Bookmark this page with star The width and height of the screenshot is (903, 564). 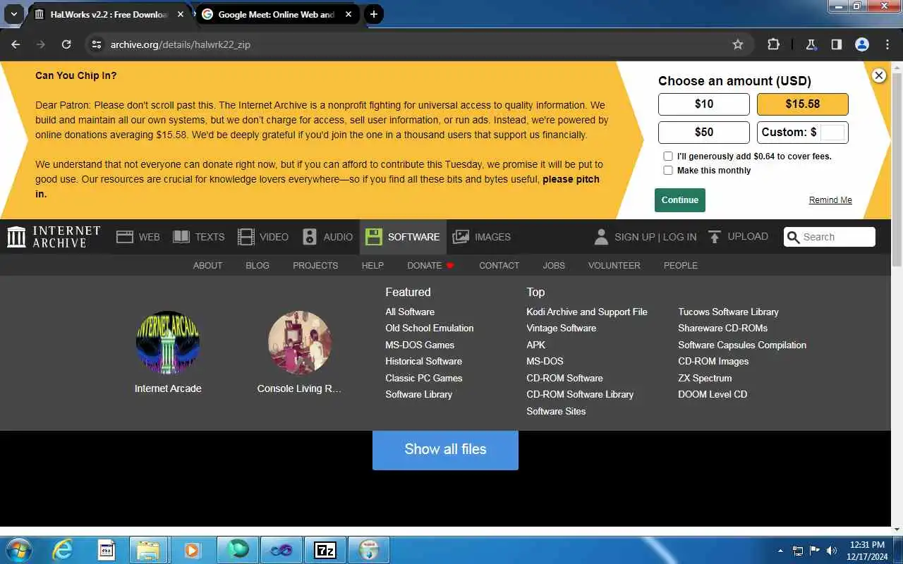click(738, 44)
